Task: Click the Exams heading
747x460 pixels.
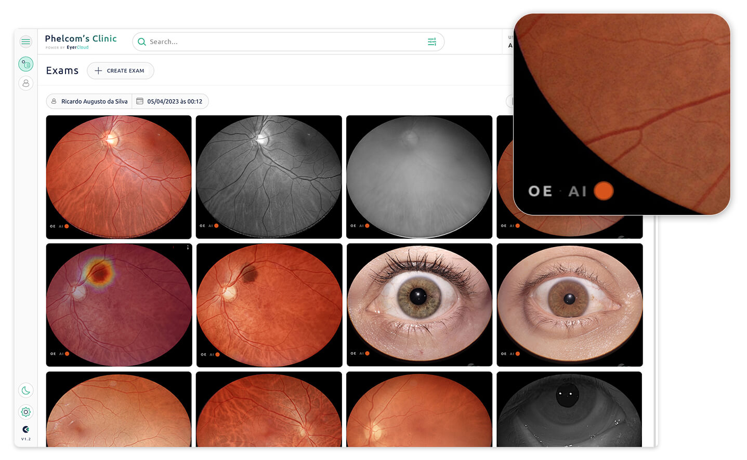Action: coord(62,71)
